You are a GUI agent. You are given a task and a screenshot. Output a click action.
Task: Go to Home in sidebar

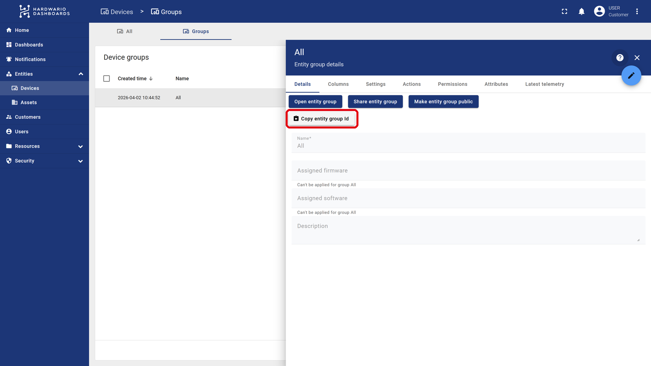(x=44, y=30)
